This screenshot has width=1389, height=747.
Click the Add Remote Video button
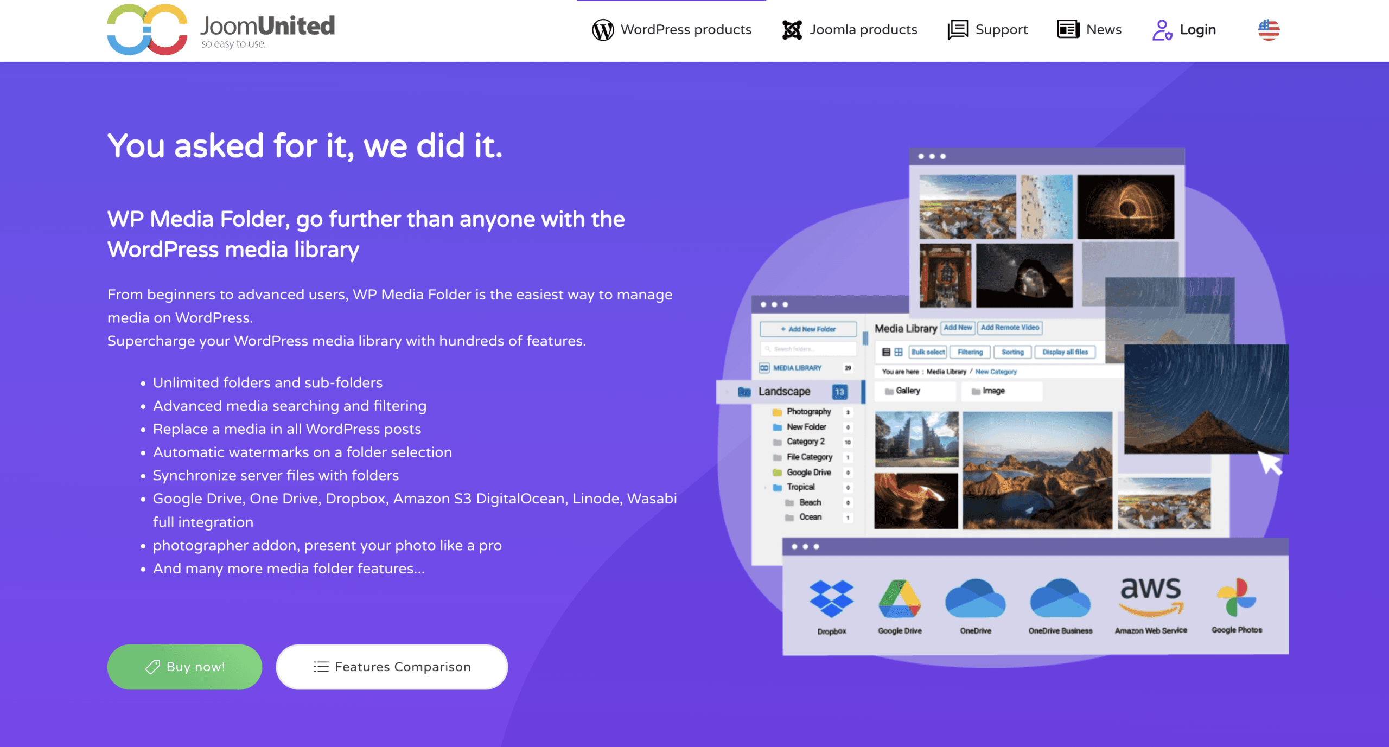pyautogui.click(x=1010, y=328)
